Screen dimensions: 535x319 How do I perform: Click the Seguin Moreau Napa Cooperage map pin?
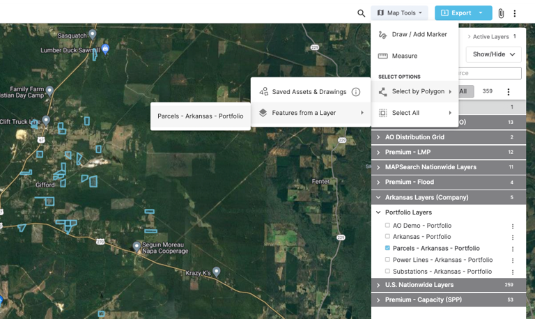pos(137,246)
